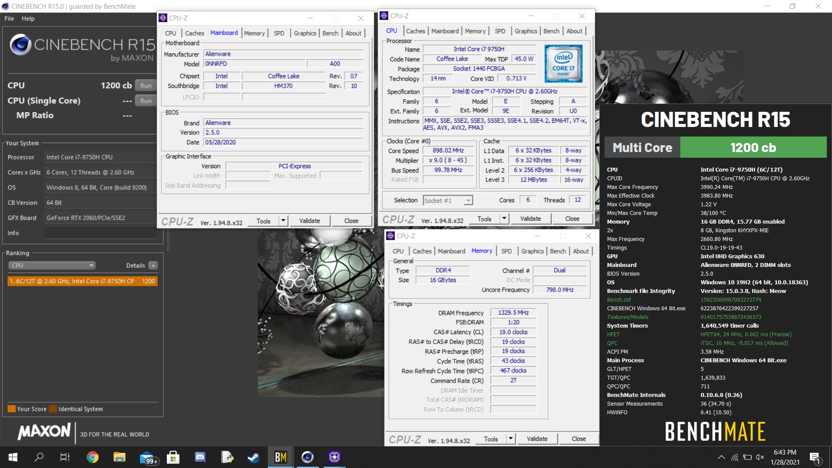Click Cinebench R15 logo sphere
832x468 pixels.
[x=20, y=44]
